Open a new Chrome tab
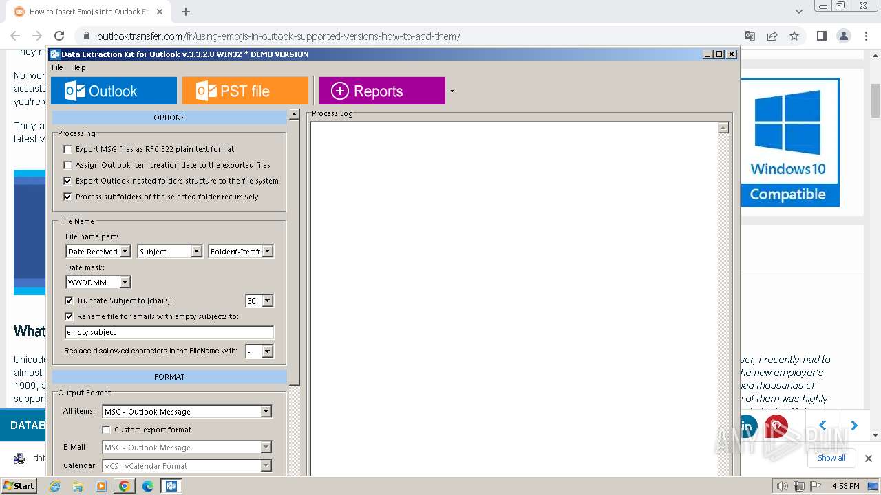The height and width of the screenshot is (495, 881). (185, 12)
